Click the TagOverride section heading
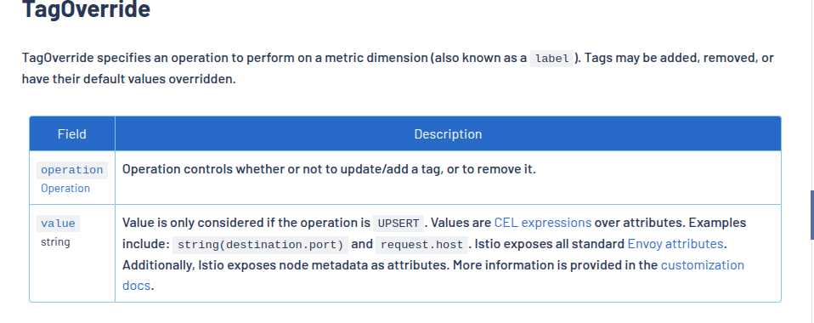814x323 pixels. coord(86,9)
